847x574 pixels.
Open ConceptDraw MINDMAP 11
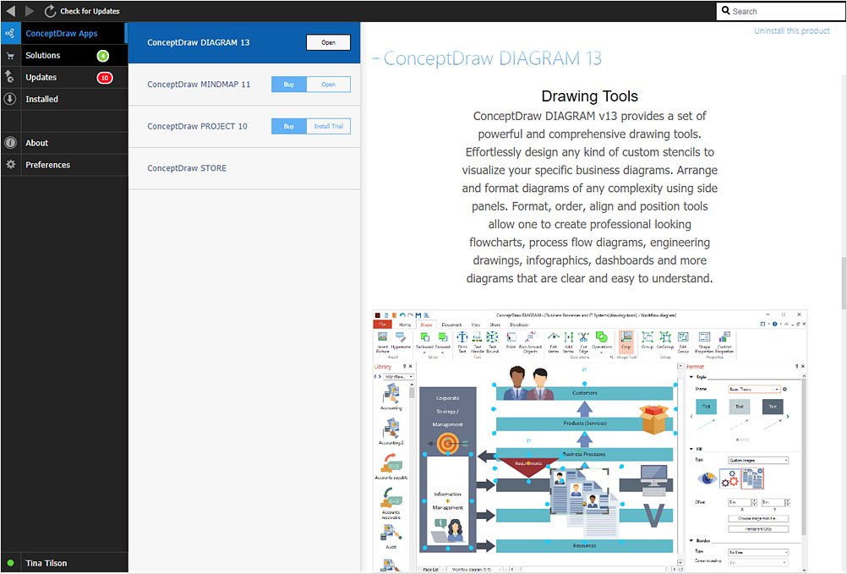pyautogui.click(x=329, y=85)
